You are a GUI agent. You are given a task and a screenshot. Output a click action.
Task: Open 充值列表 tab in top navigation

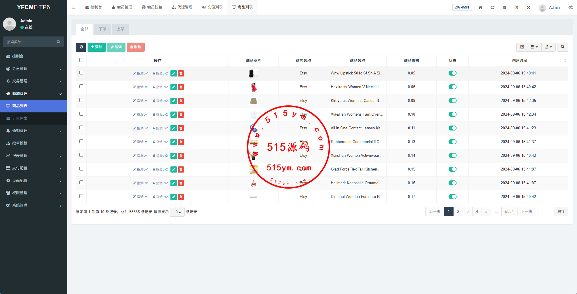[x=212, y=7]
